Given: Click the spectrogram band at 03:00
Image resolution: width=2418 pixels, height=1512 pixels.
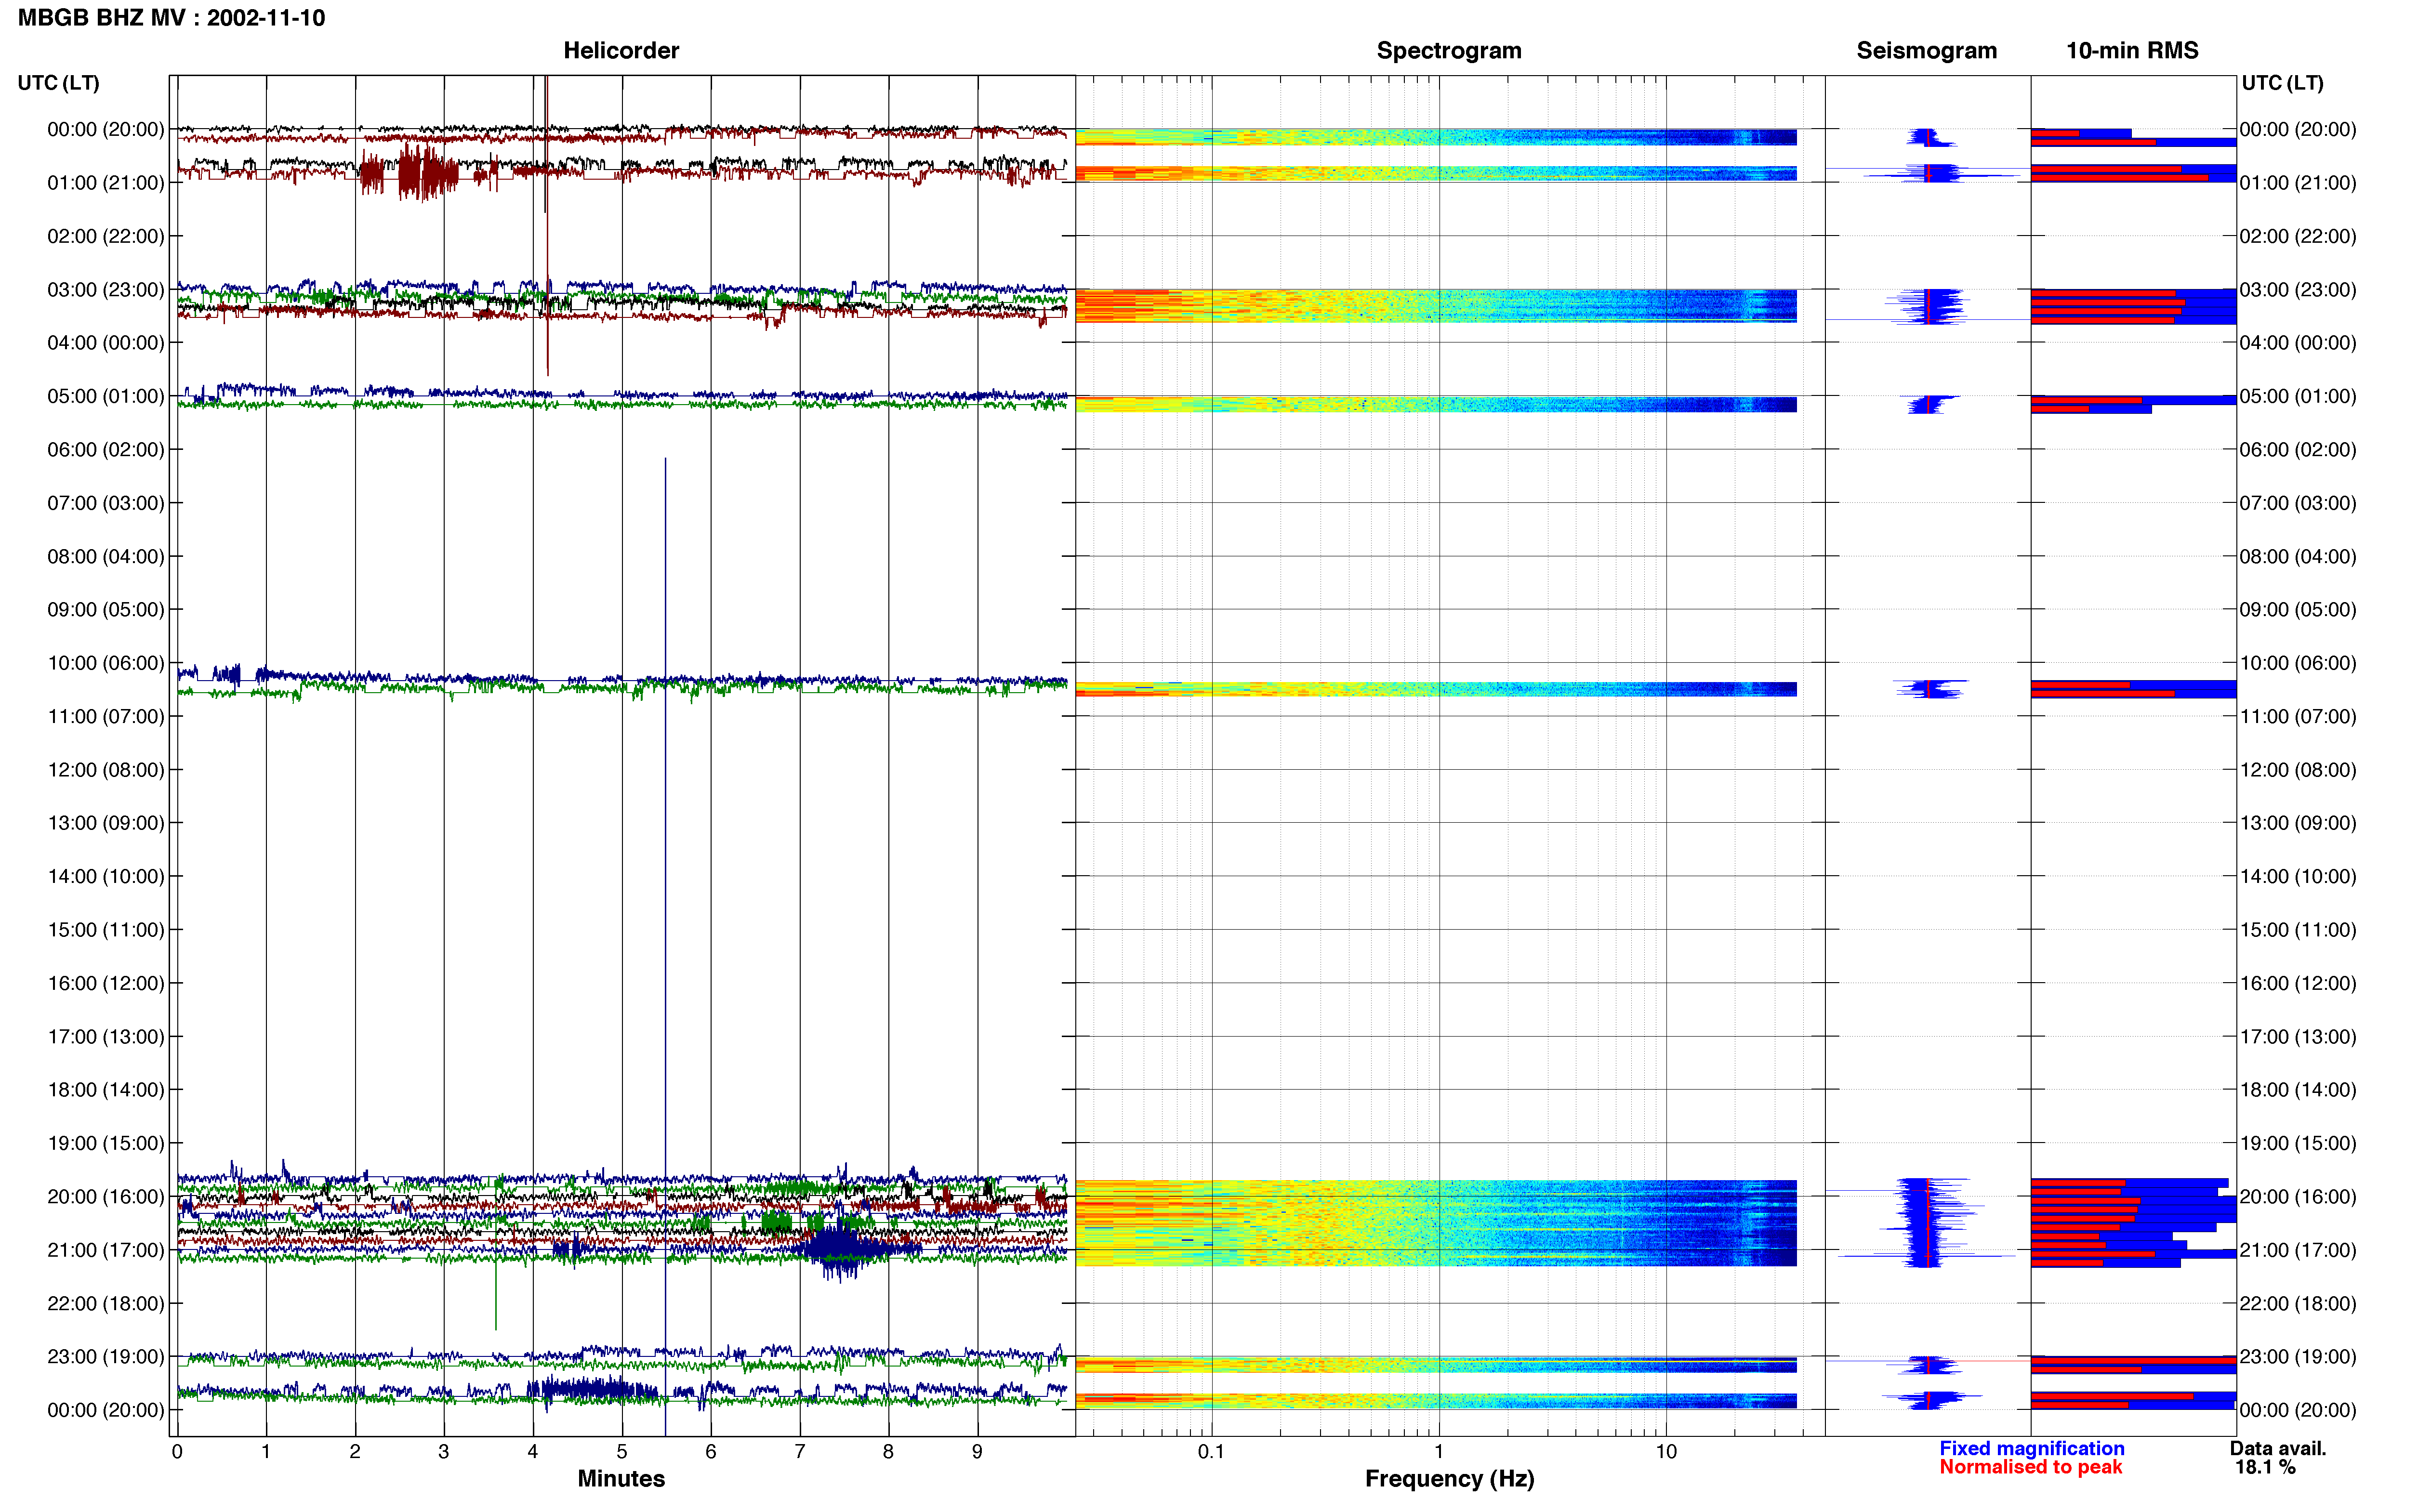Looking at the screenshot, I should coord(1436,306).
